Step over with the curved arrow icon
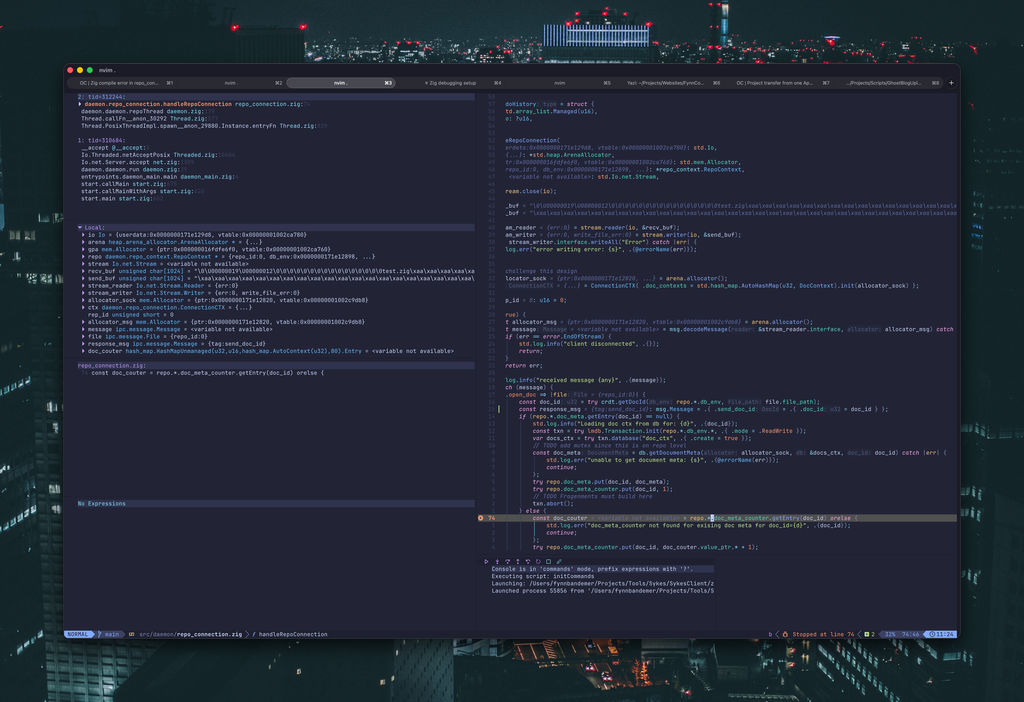The image size is (1024, 702). click(x=508, y=561)
